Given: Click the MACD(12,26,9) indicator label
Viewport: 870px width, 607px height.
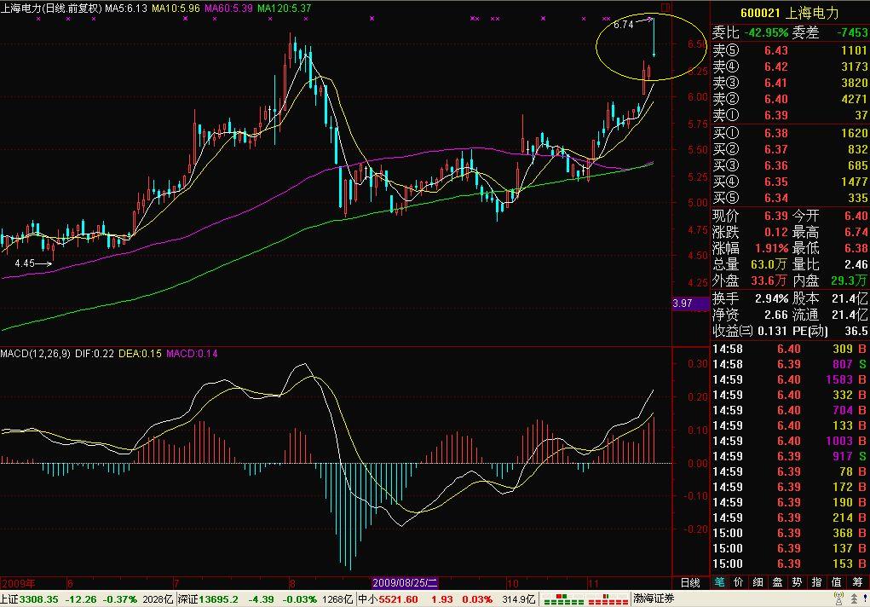Looking at the screenshot, I should click(36, 353).
